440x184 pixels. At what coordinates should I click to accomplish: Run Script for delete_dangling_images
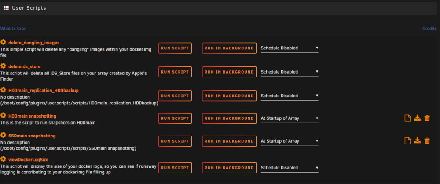[175, 48]
